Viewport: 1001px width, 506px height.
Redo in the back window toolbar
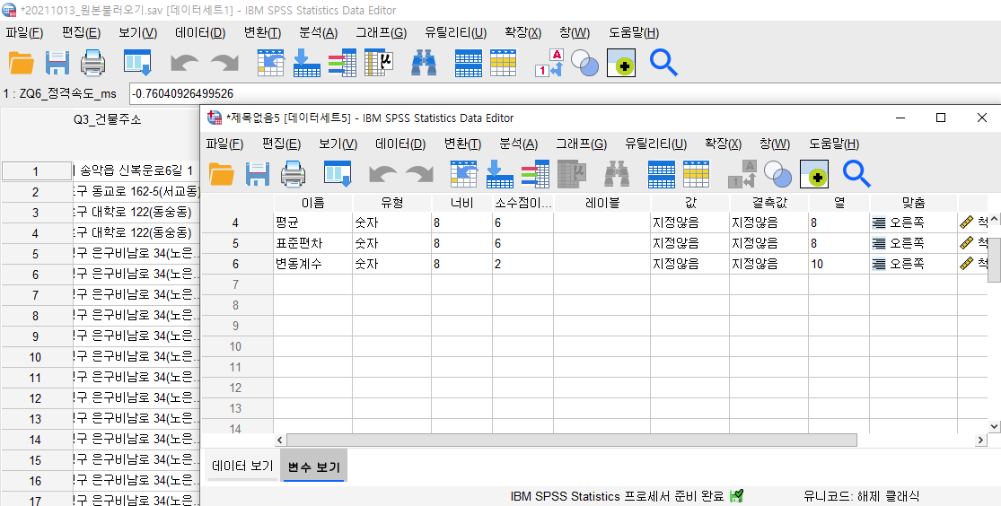(x=224, y=63)
